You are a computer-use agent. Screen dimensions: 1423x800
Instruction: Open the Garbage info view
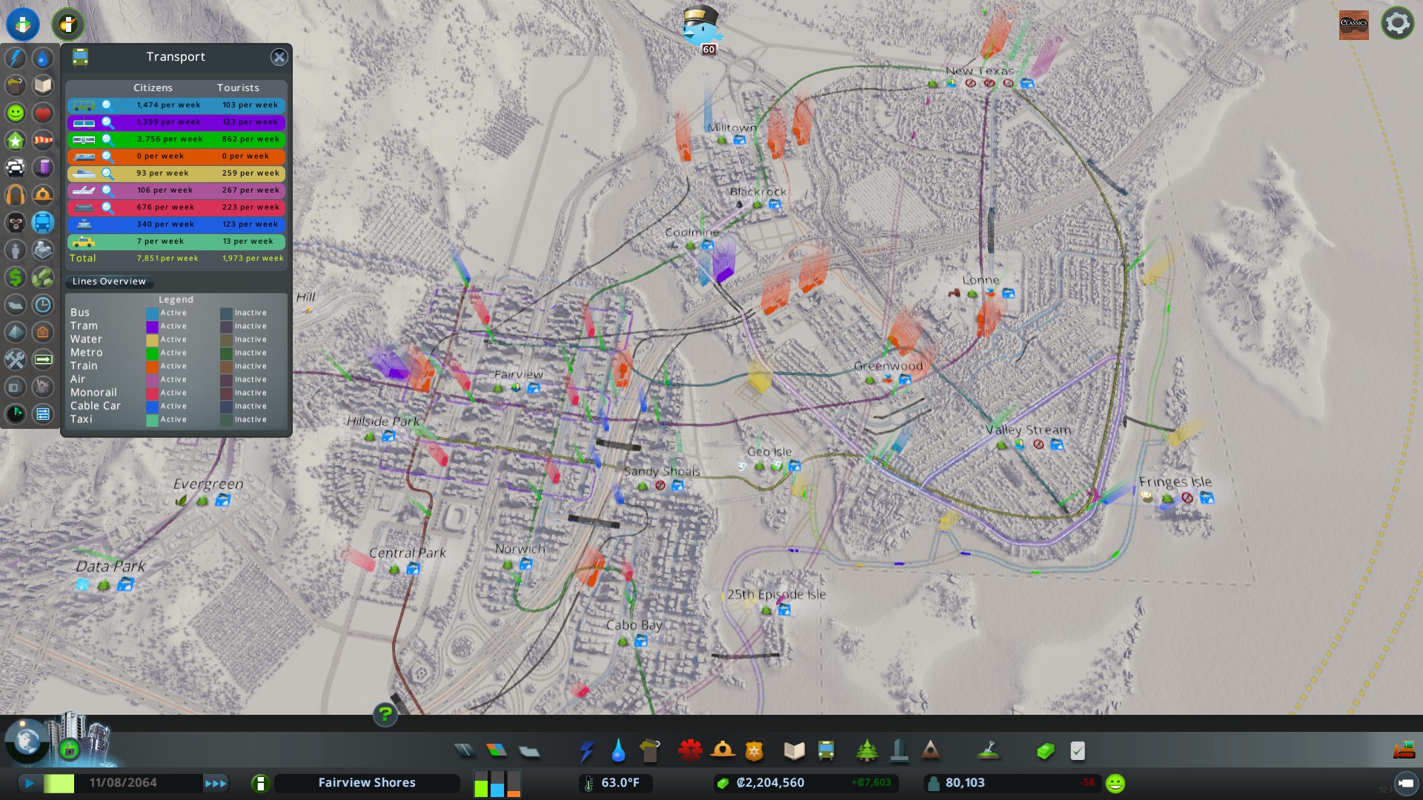tap(16, 85)
